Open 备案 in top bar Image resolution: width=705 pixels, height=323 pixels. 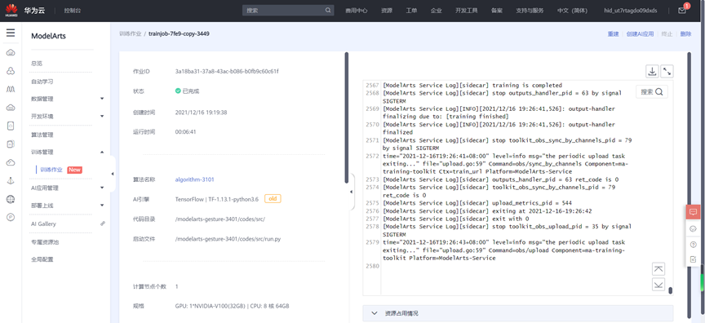click(x=497, y=11)
